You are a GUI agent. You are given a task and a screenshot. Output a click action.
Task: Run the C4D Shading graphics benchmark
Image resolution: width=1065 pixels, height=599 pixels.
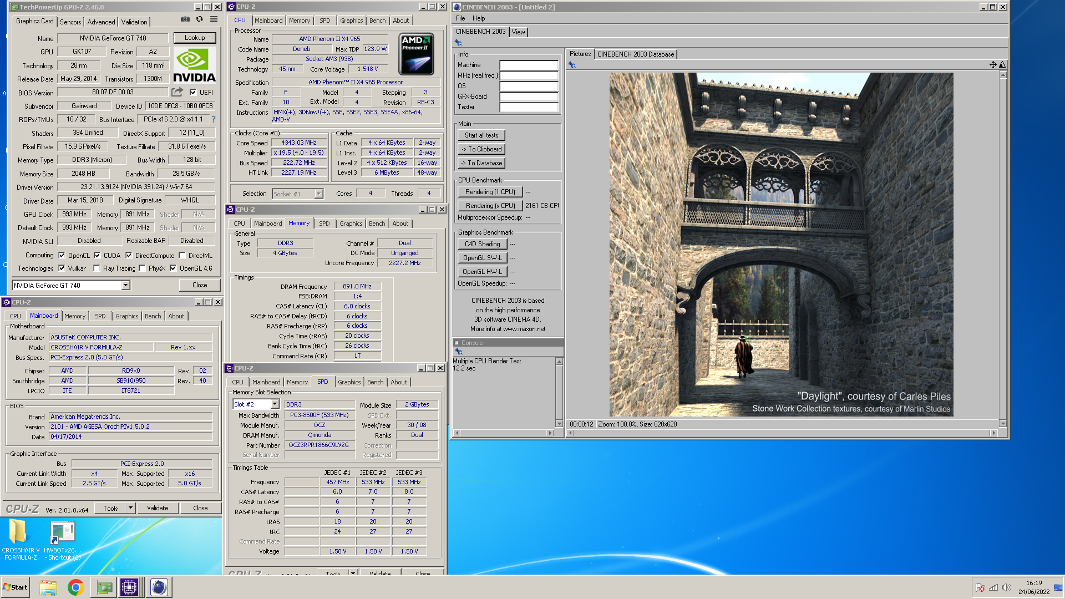[x=483, y=244]
